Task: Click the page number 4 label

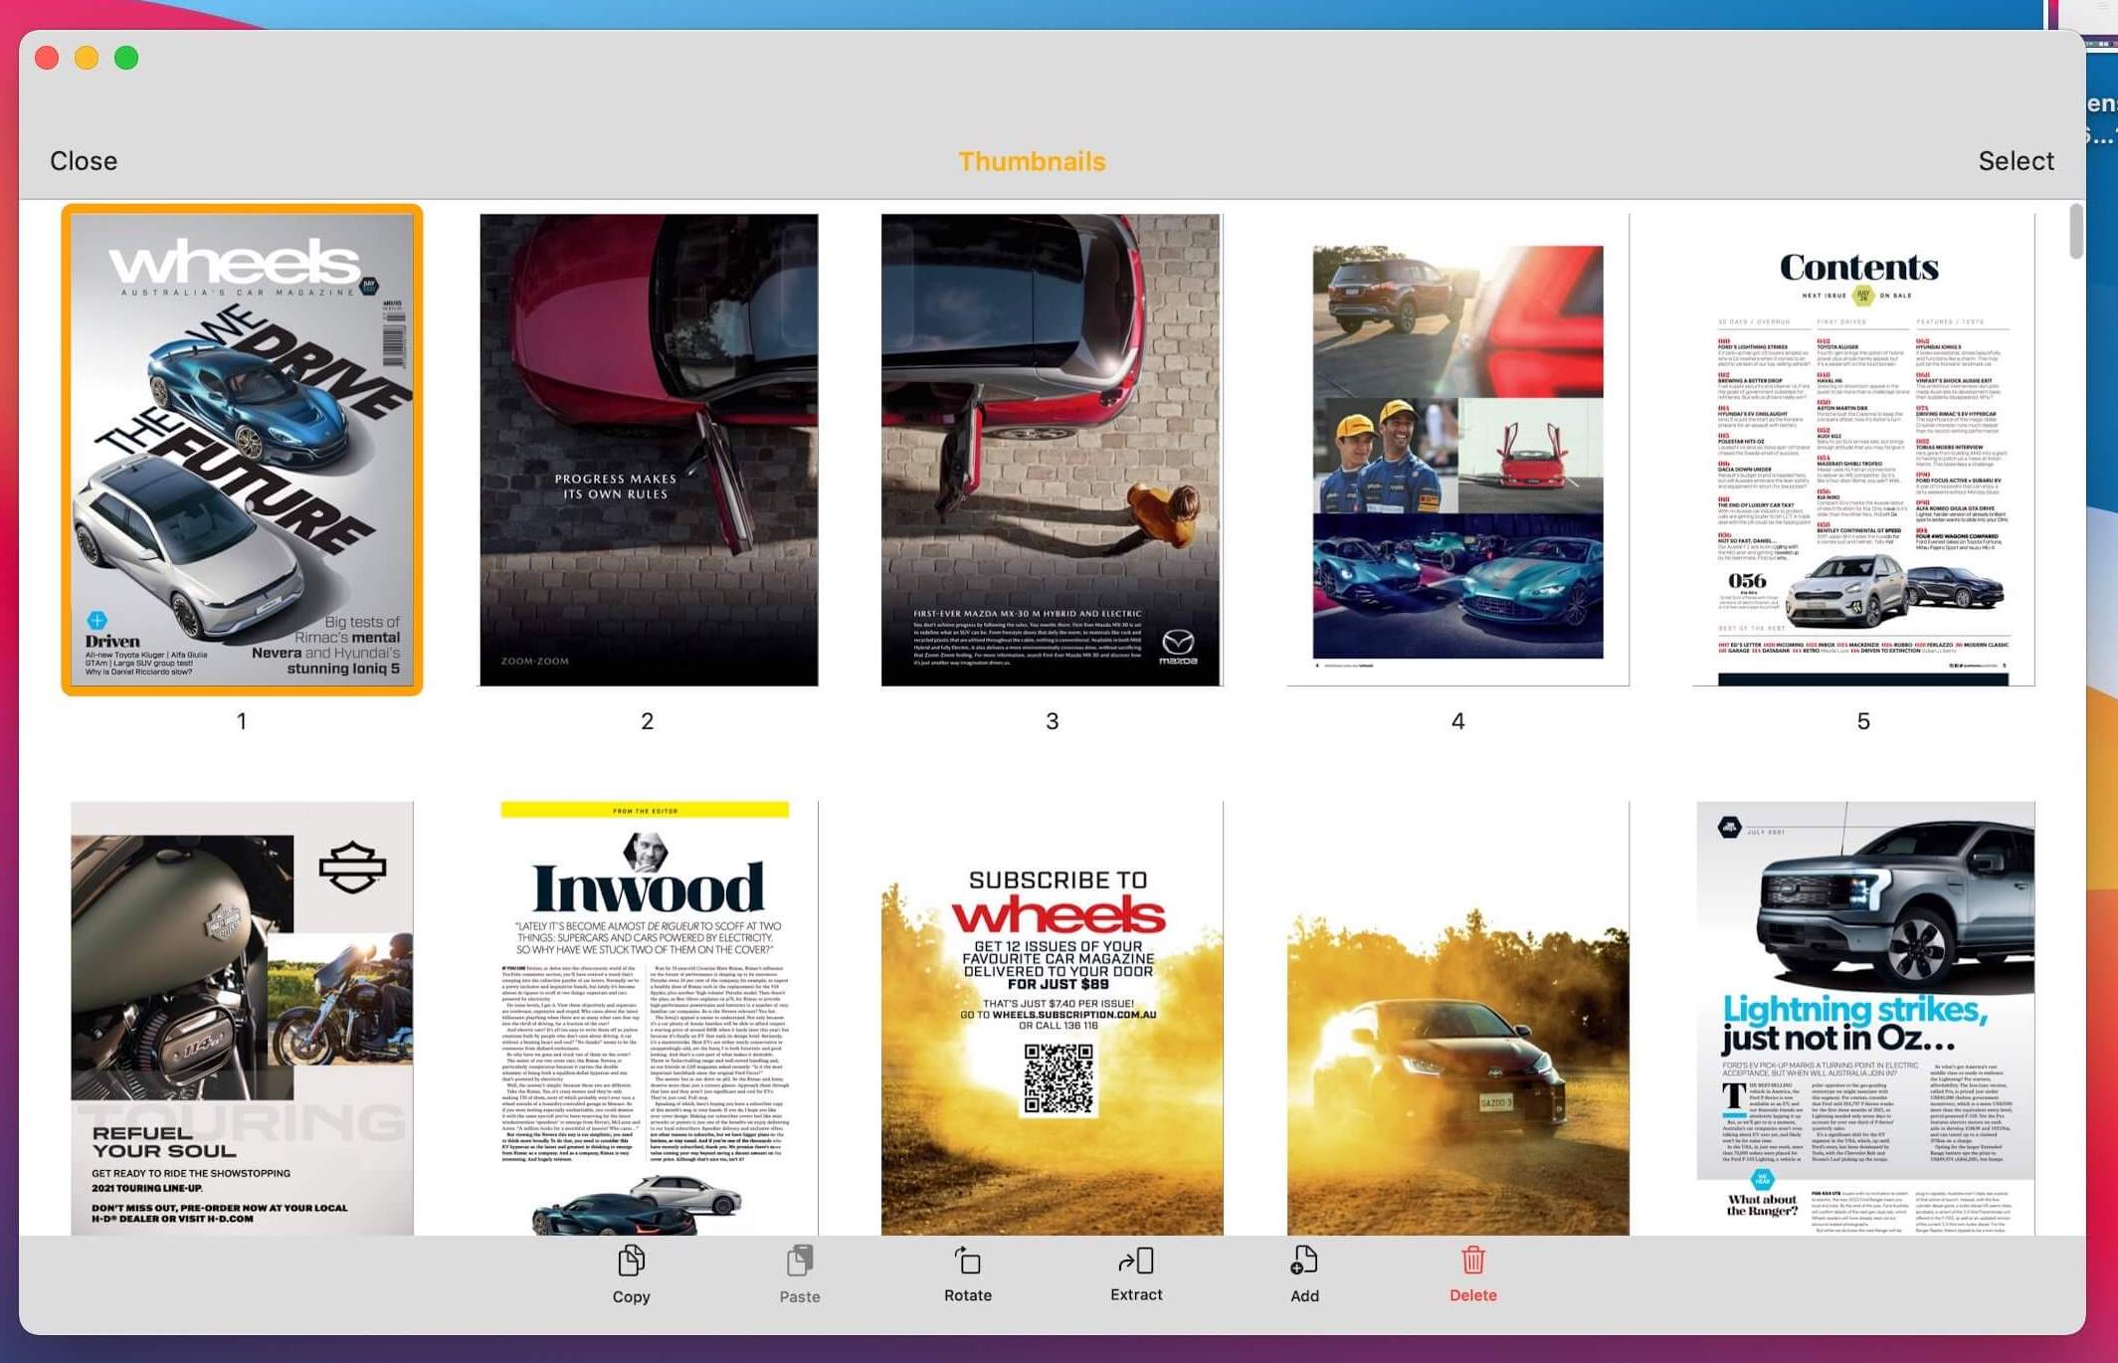Action: 1458,721
